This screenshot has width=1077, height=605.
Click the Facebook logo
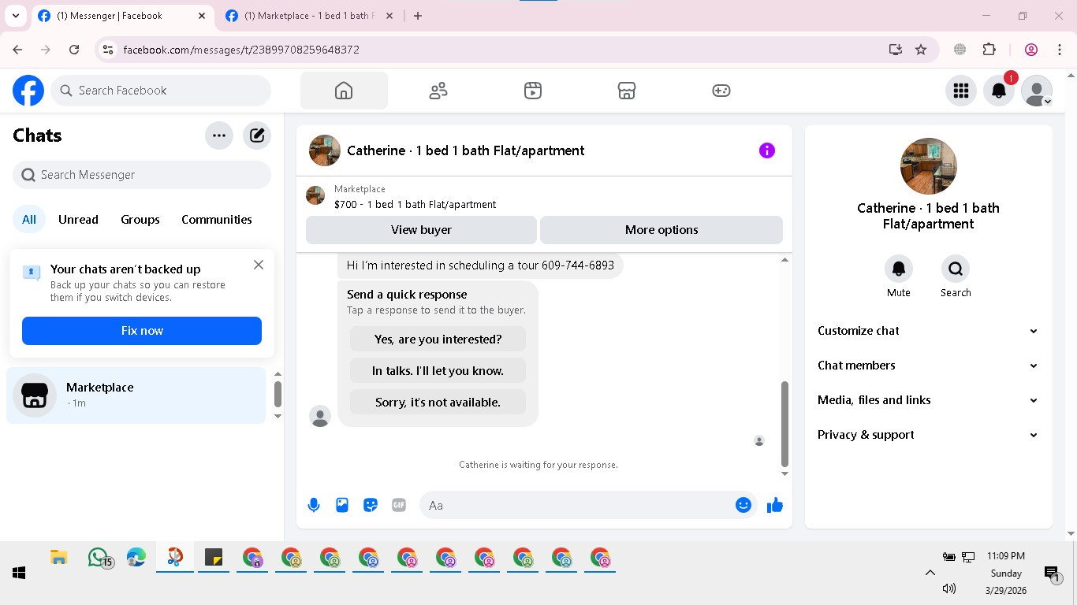pos(28,91)
